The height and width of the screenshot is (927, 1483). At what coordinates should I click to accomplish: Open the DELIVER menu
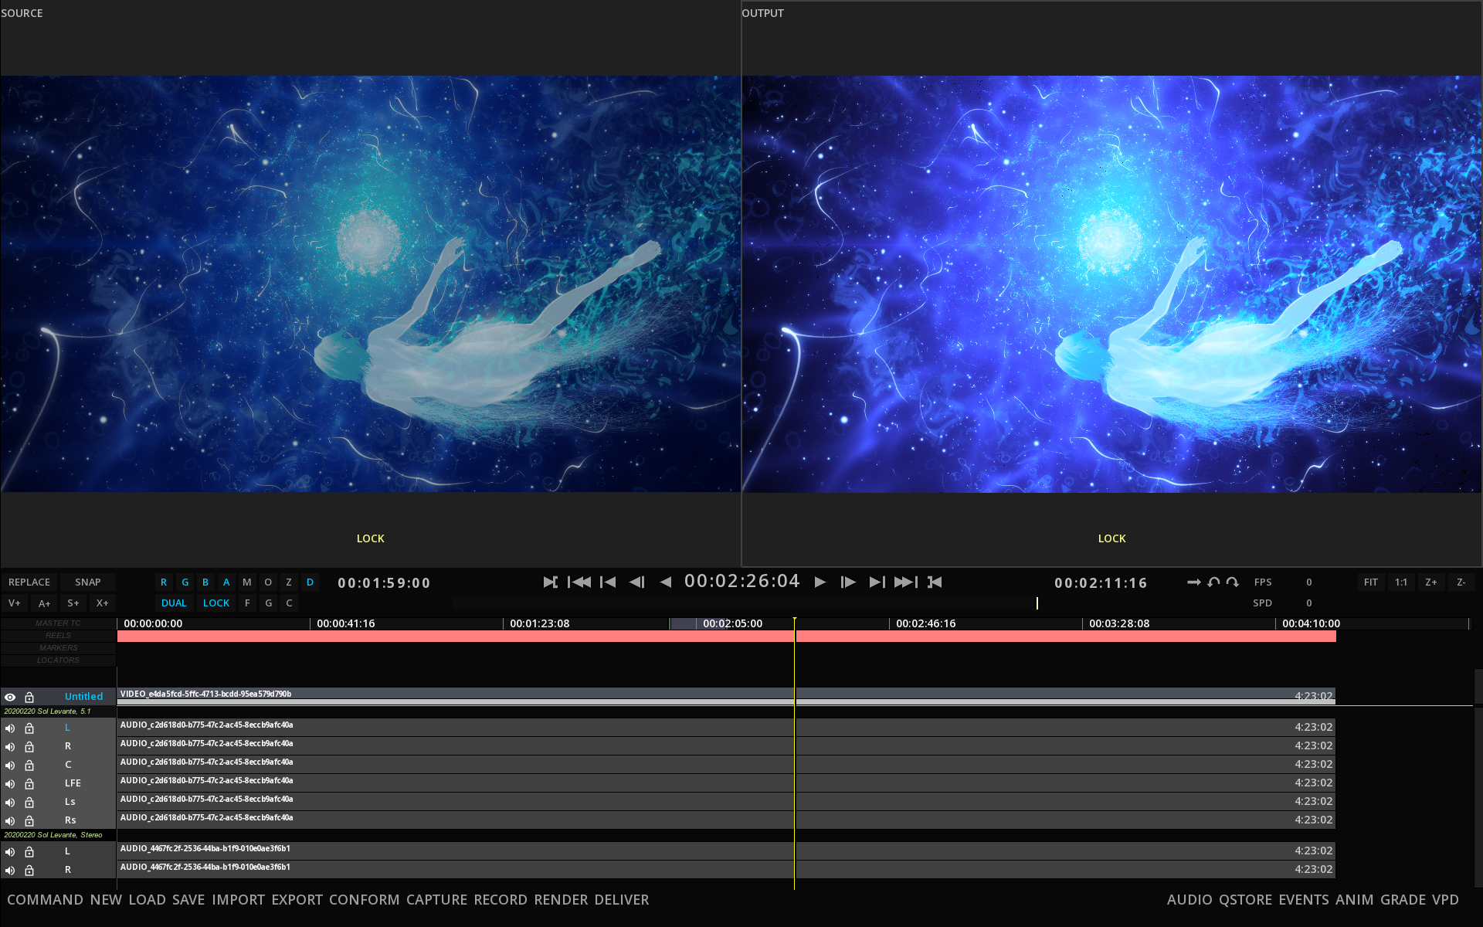[622, 900]
